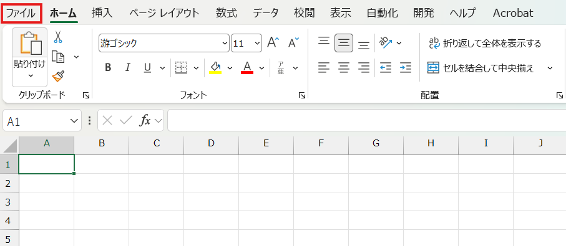
Task: Switch to the 挿入 tab
Action: [x=102, y=13]
